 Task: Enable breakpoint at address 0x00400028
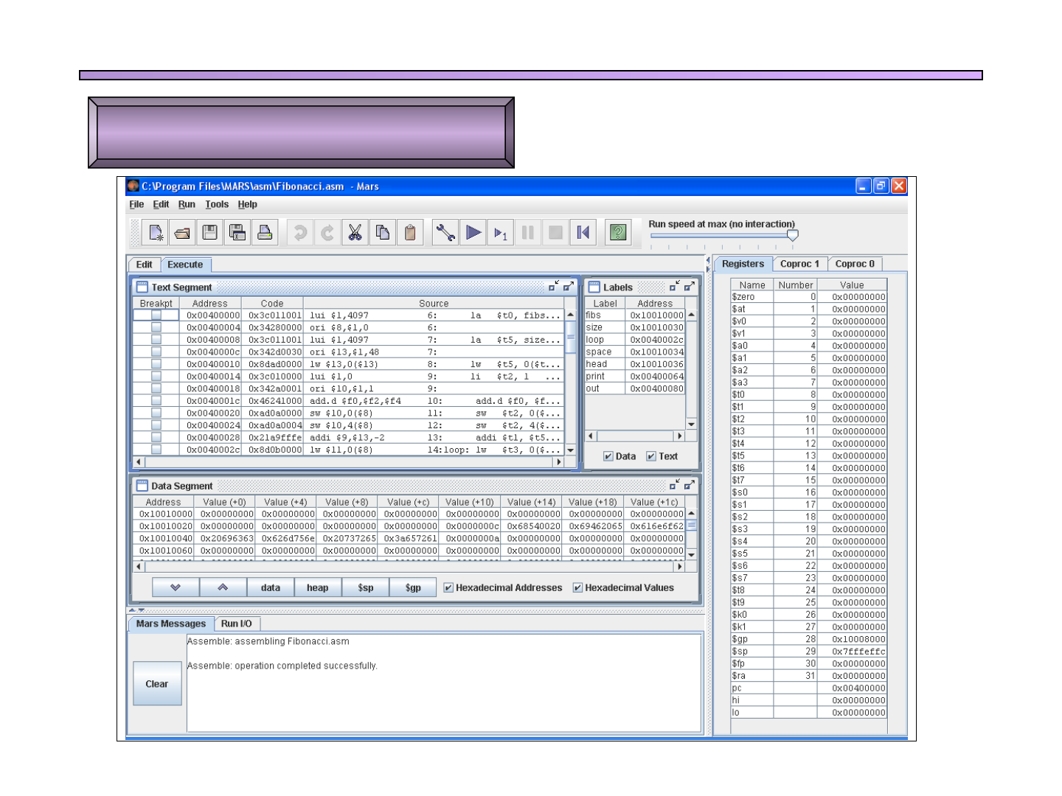tap(156, 437)
